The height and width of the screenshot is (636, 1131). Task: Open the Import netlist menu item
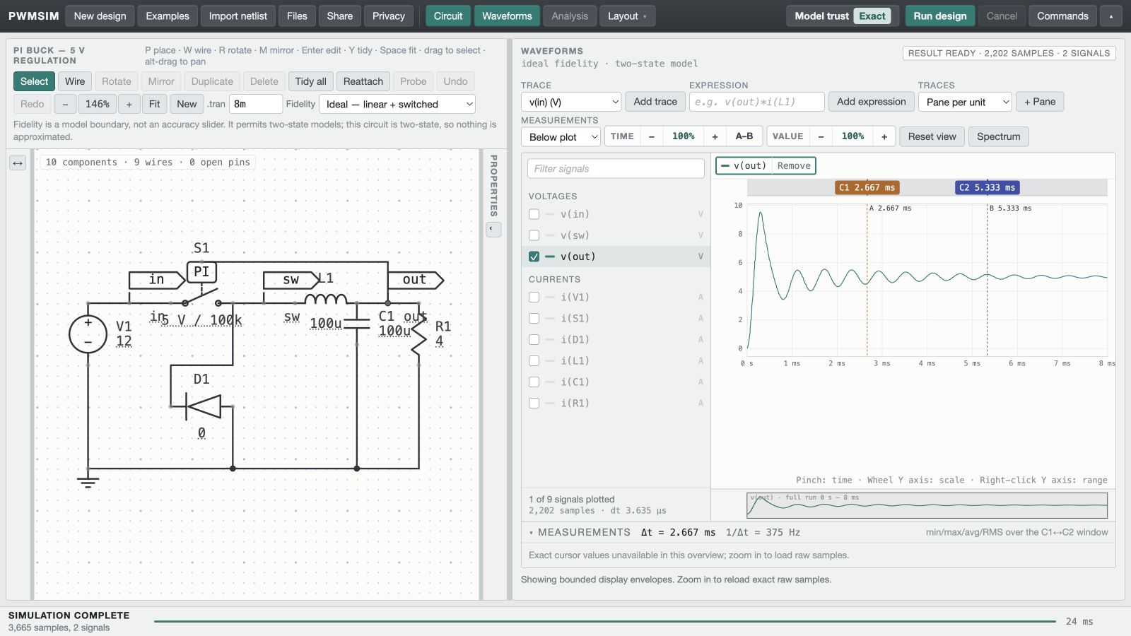pyautogui.click(x=238, y=16)
